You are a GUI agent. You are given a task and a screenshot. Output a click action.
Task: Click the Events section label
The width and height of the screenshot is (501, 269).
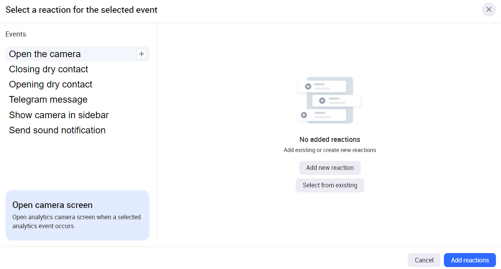pyautogui.click(x=16, y=34)
